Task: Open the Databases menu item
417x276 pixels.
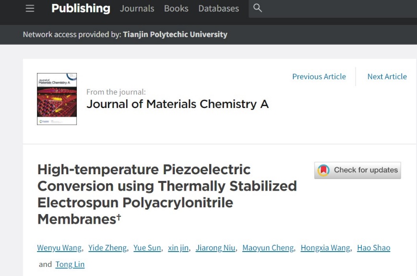Action: pos(219,9)
